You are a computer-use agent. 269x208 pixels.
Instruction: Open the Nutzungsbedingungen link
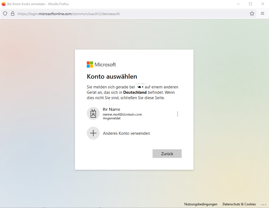pyautogui.click(x=201, y=204)
